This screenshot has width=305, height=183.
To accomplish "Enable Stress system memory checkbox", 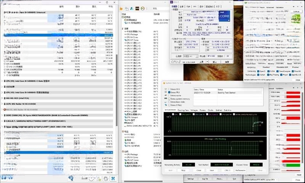I will click(169, 99).
